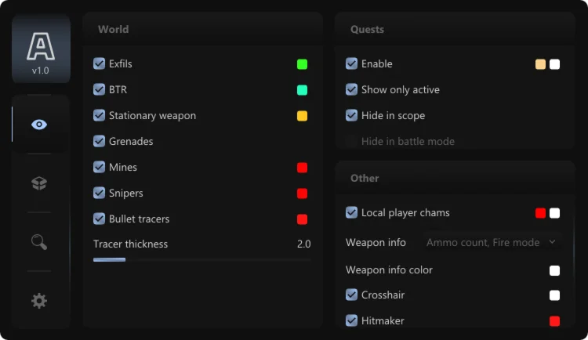Open the white Weapon info color swatch
Screen dimensions: 588x340
click(554, 270)
